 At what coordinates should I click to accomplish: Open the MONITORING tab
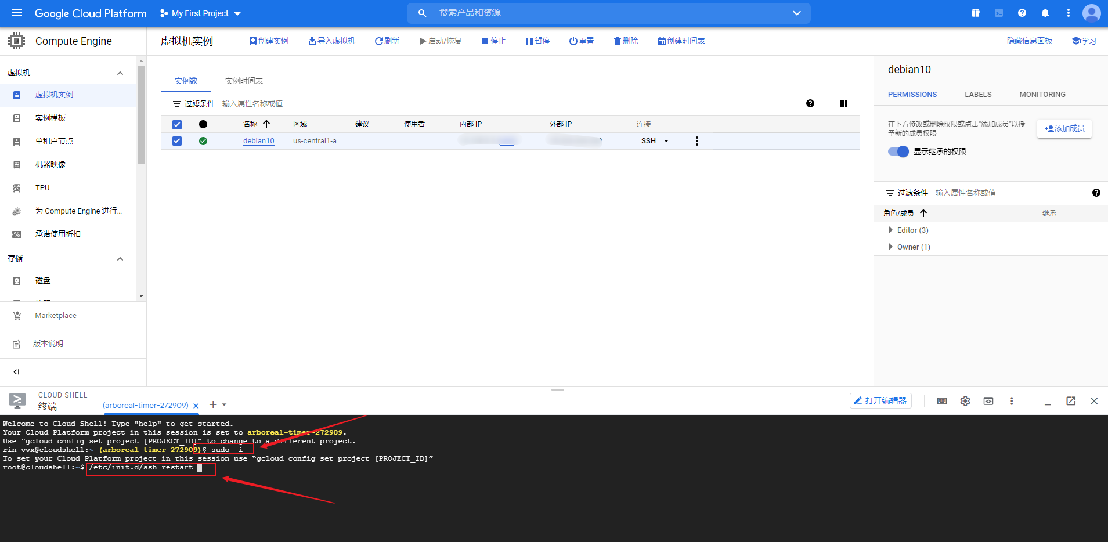click(1042, 94)
